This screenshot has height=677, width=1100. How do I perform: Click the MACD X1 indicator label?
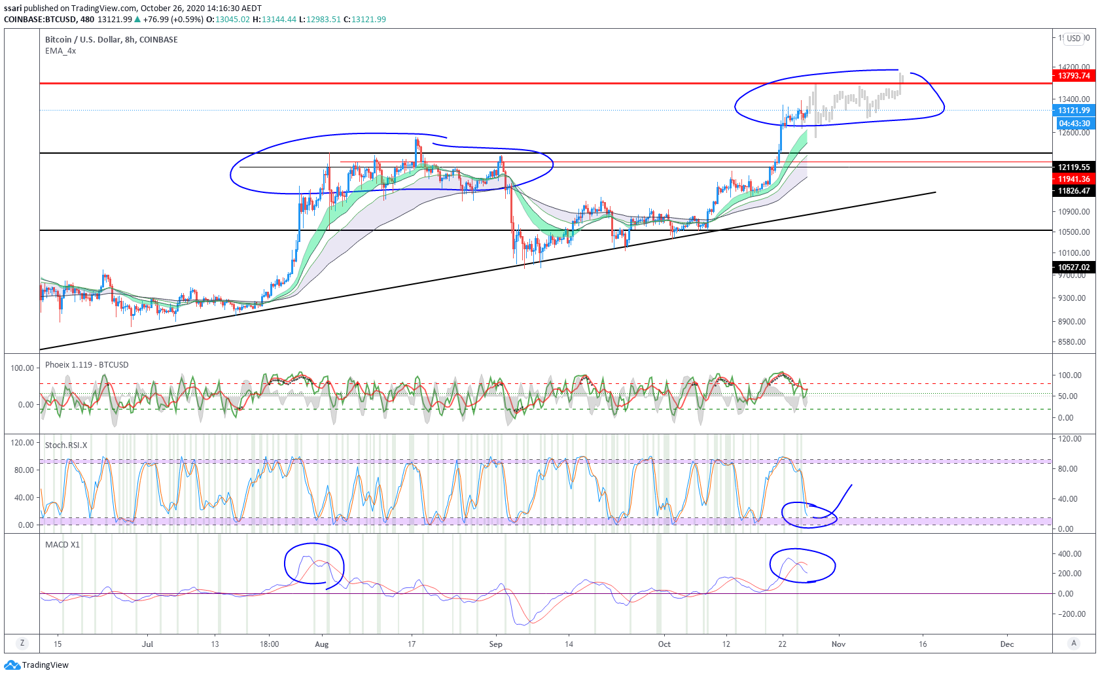coord(62,545)
